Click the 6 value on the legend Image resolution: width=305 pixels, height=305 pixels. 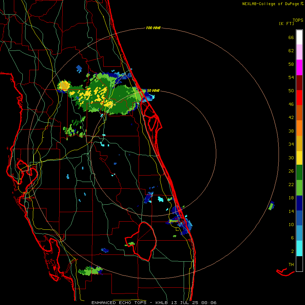[x=292, y=238]
